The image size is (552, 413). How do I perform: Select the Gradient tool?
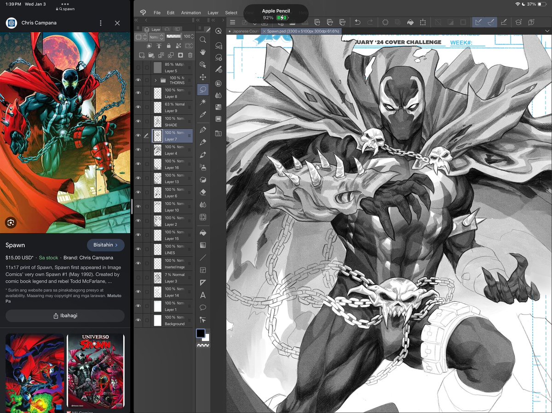202,245
